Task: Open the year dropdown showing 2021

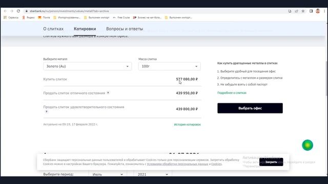Action: tap(153, 174)
